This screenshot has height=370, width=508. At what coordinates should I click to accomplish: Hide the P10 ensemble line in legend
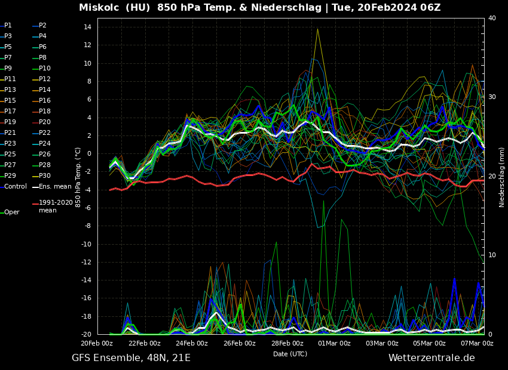click(44, 69)
